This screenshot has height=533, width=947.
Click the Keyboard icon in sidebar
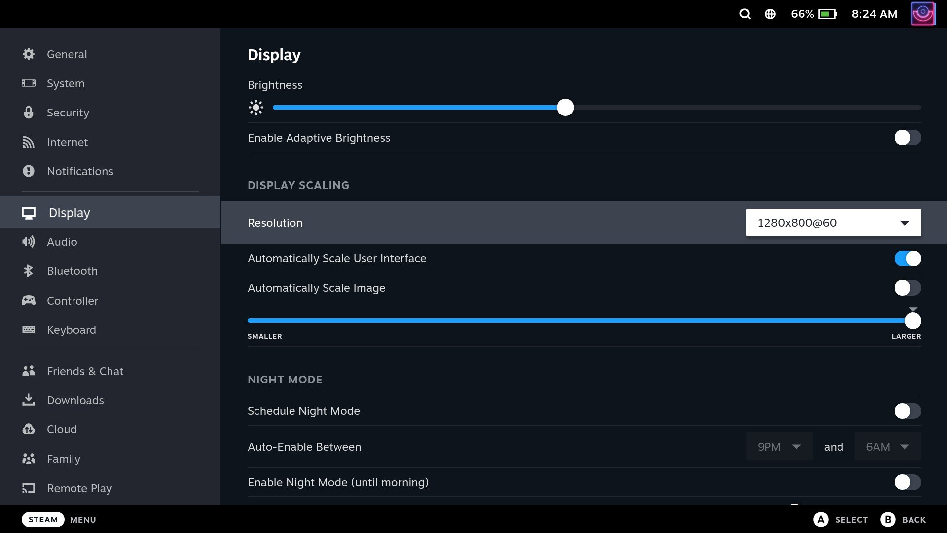(x=29, y=330)
